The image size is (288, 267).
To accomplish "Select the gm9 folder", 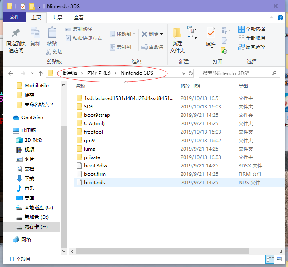I will coord(89,141).
